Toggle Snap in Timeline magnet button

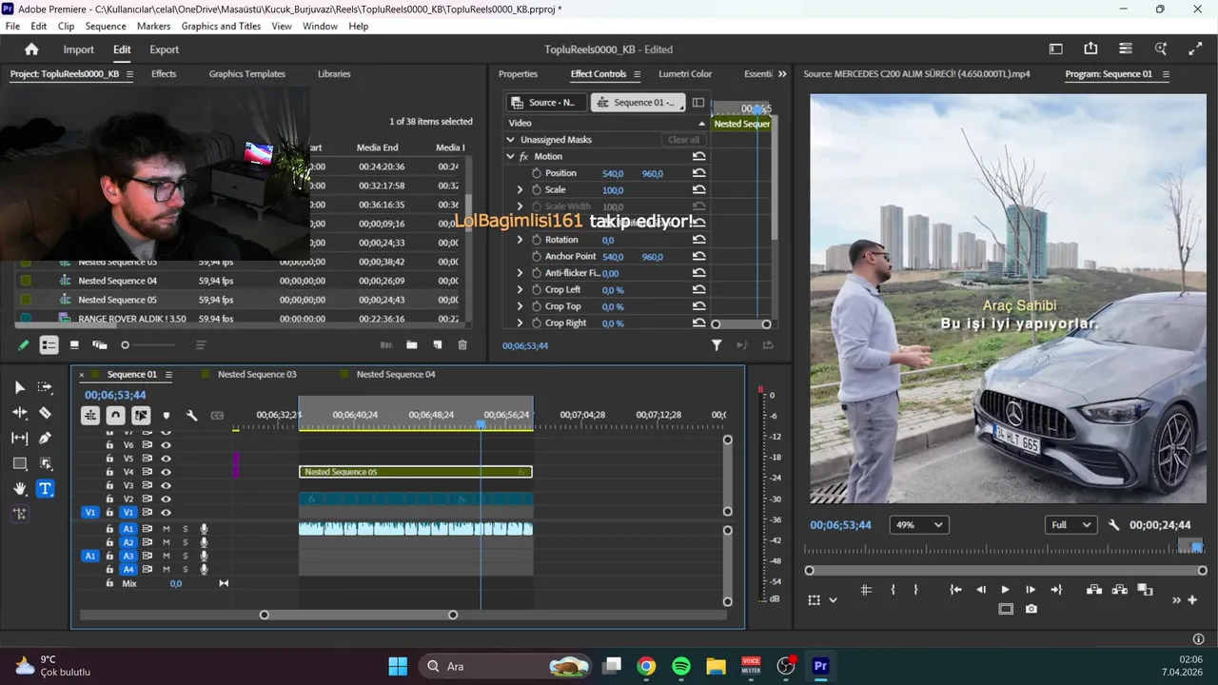[115, 416]
